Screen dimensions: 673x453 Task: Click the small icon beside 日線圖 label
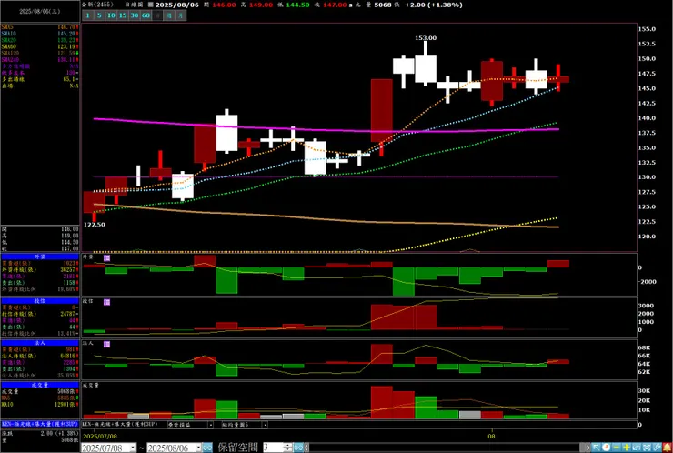tap(150, 5)
